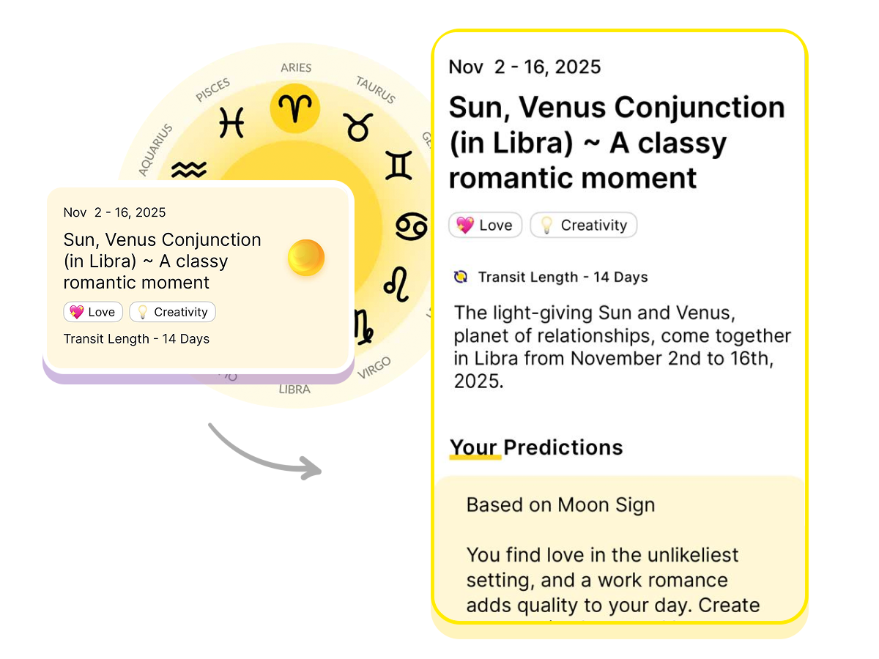Select the Based on Moon Sign section
Screen dimensions: 879x659
click(560, 505)
